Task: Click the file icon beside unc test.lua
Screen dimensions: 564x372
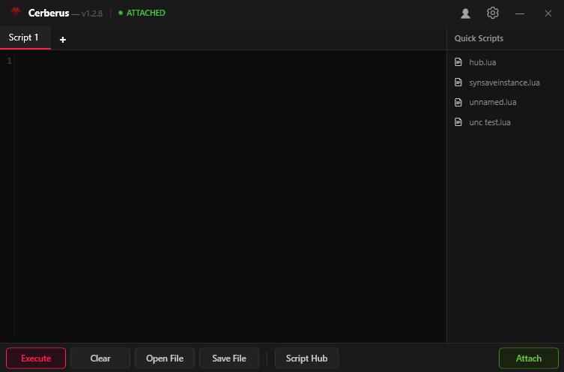Action: (x=458, y=122)
